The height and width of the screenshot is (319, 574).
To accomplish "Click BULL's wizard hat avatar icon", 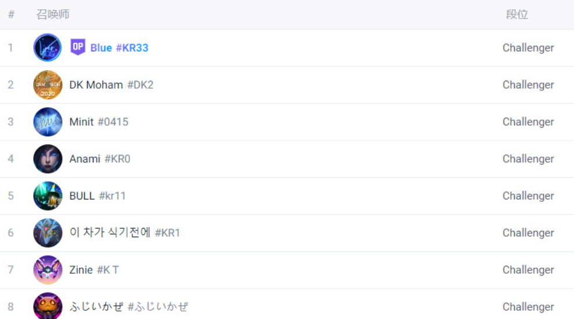I will click(48, 195).
